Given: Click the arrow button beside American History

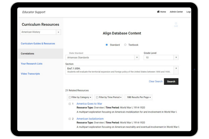Looking at the screenshot, I should point(58,32).
